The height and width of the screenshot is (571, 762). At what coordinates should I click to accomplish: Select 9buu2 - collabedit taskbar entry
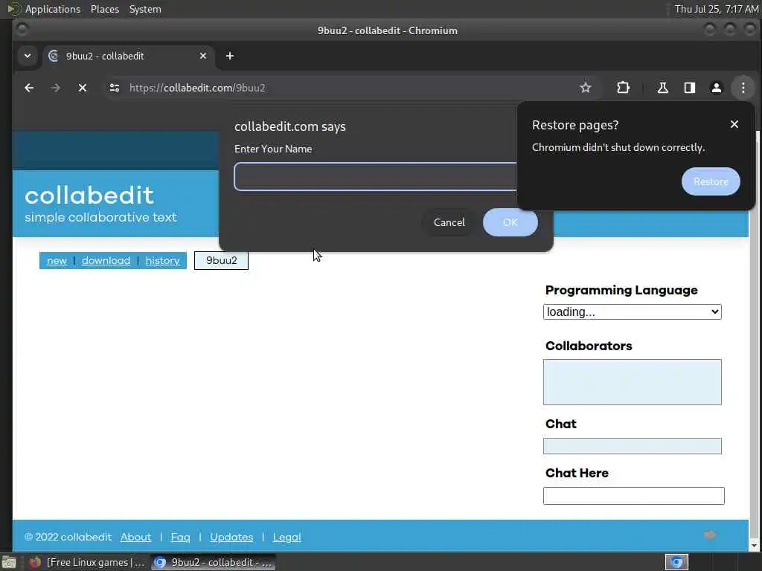pos(213,562)
